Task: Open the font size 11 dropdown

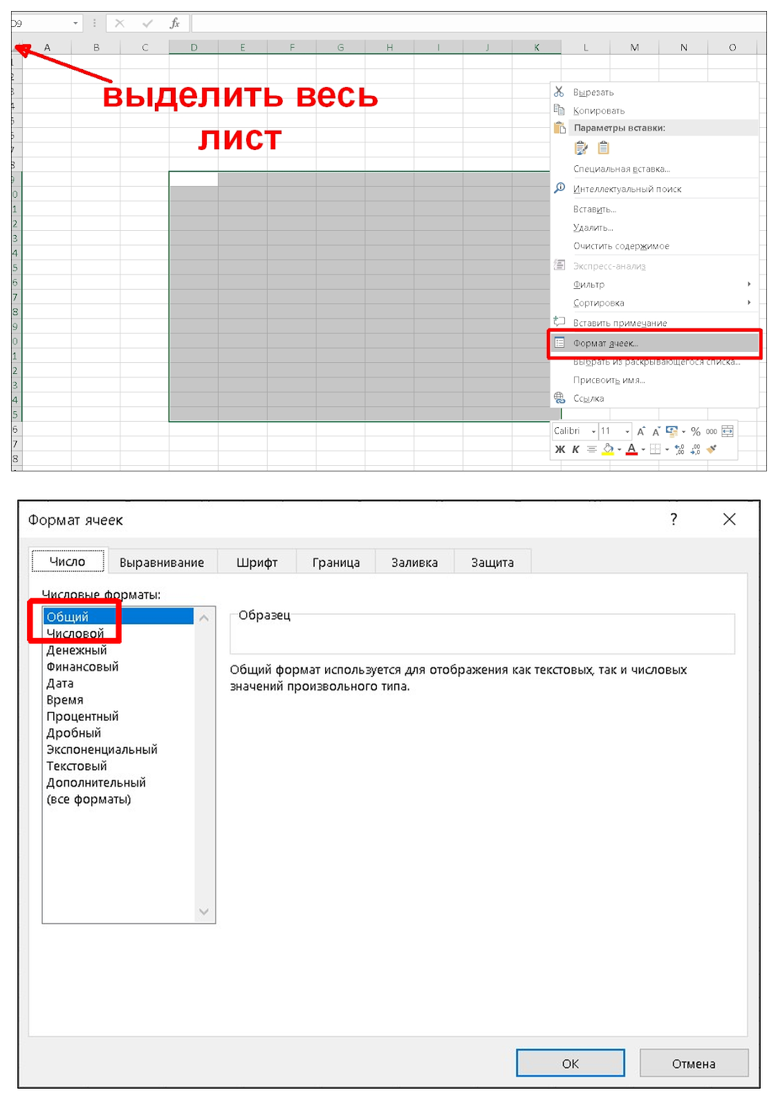Action: point(627,431)
